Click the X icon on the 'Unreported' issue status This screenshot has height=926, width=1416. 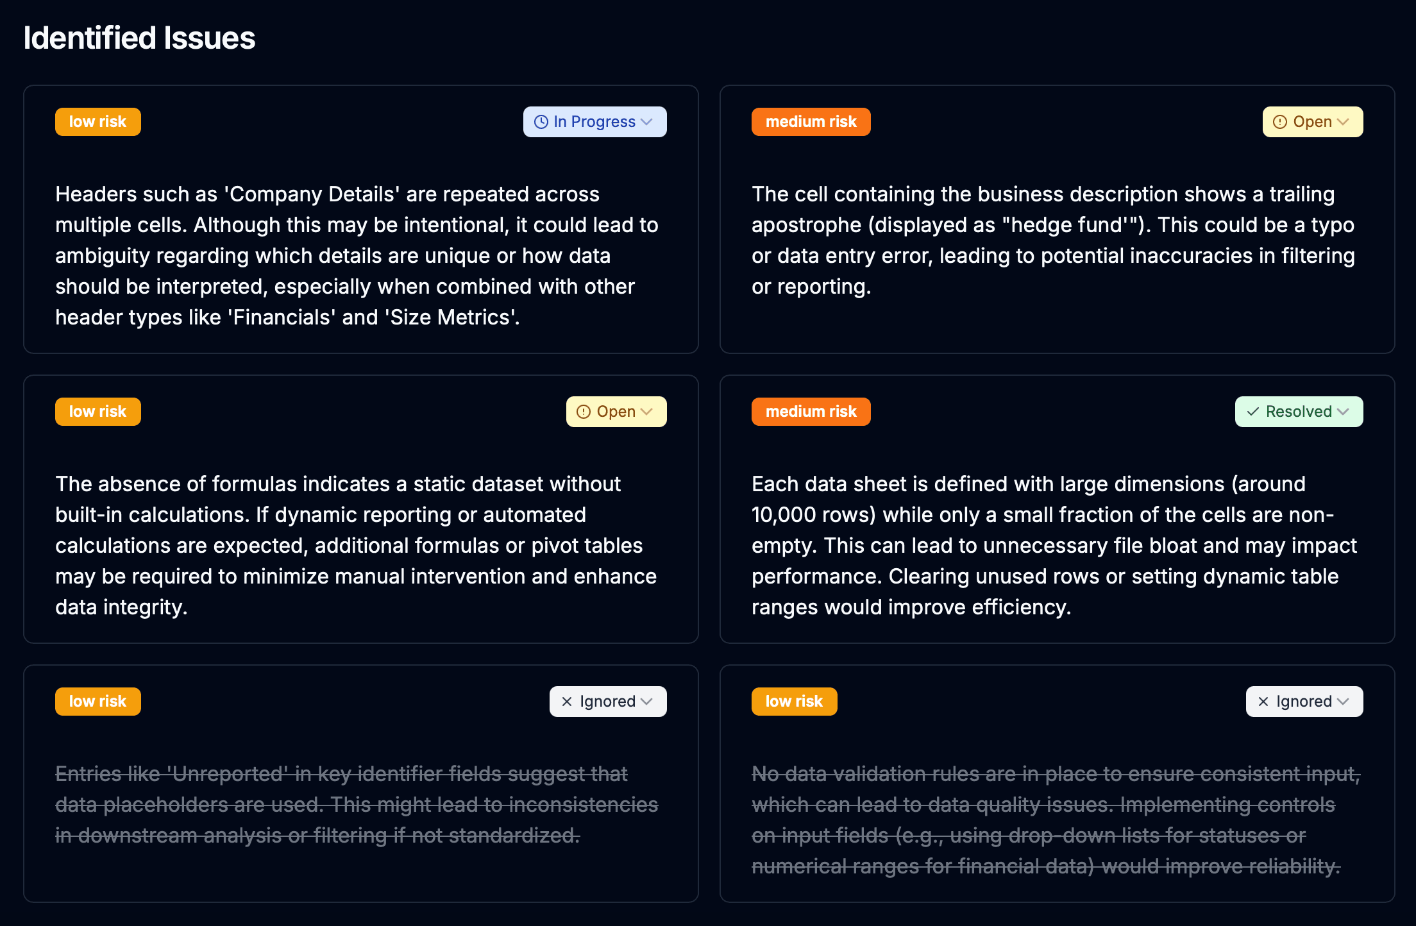pos(567,702)
